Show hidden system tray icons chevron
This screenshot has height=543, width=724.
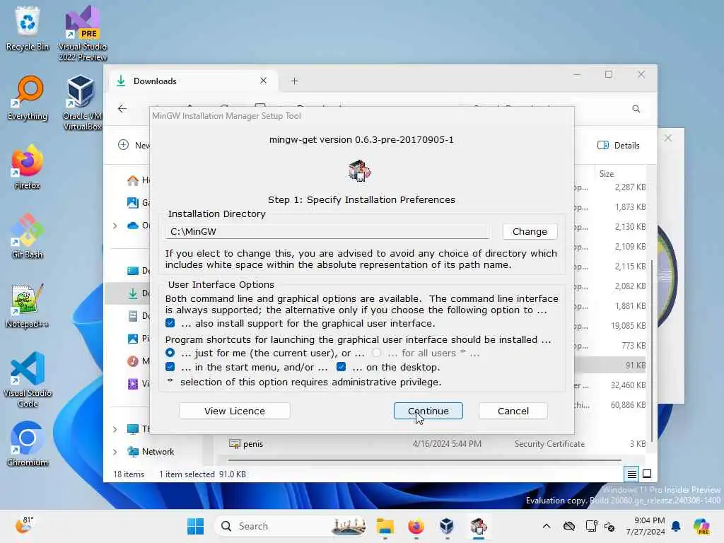tap(547, 526)
